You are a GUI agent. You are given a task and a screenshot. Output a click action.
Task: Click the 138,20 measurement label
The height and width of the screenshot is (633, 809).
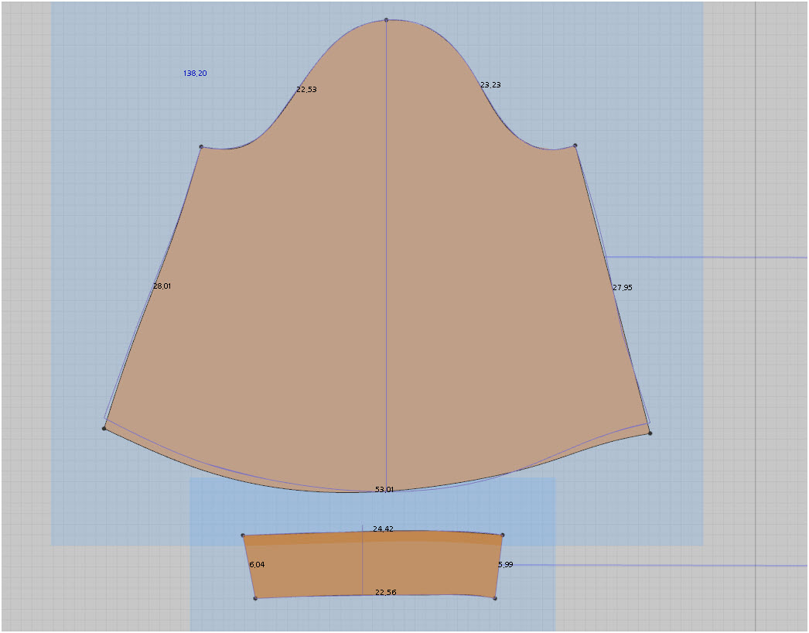pyautogui.click(x=195, y=74)
